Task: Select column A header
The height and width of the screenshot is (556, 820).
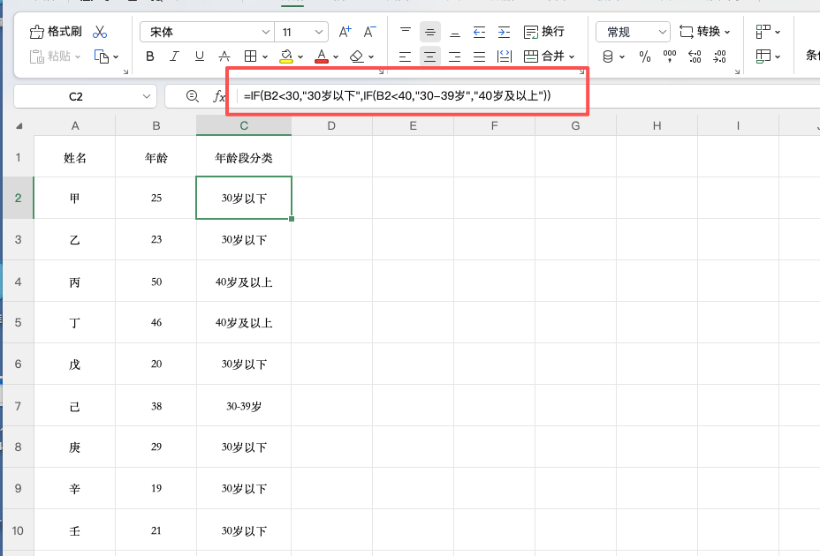Action: (x=75, y=126)
